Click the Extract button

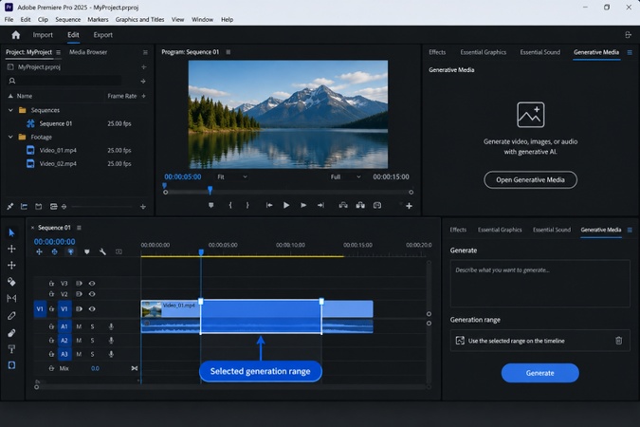360,205
